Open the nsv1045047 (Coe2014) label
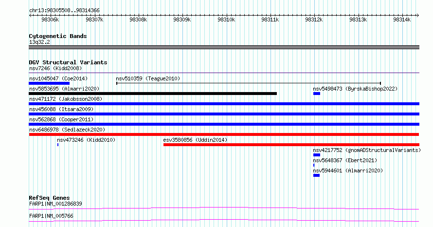This screenshot has height=227, width=433. click(58, 78)
